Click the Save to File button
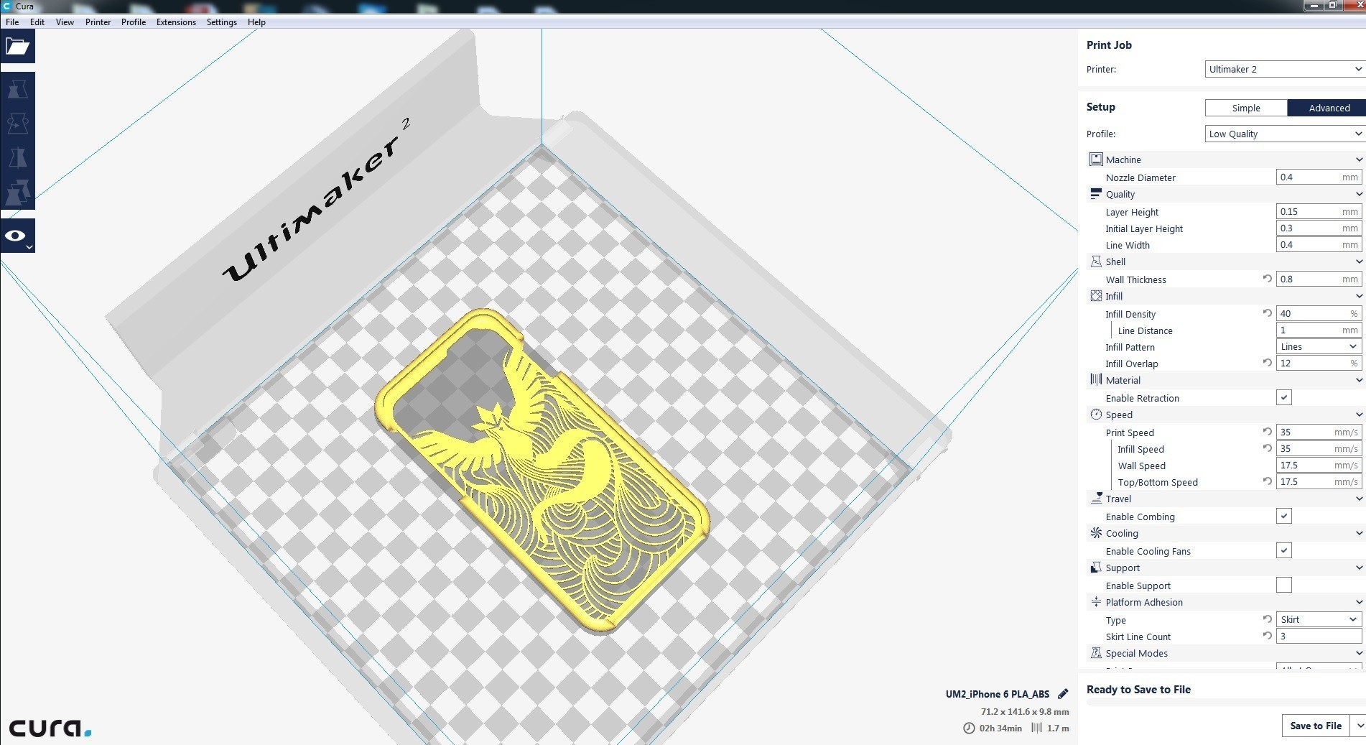Viewport: 1366px width, 745px height. click(x=1316, y=726)
